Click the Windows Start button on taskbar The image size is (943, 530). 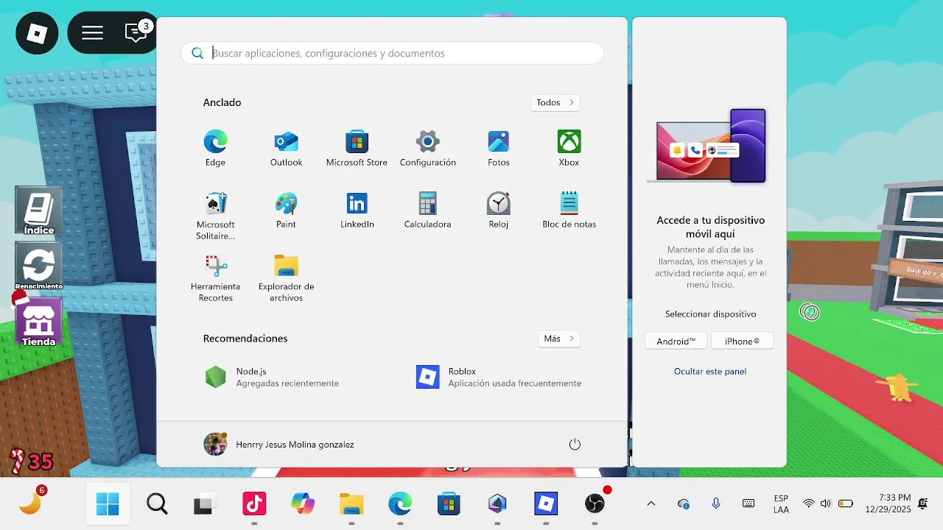(108, 504)
